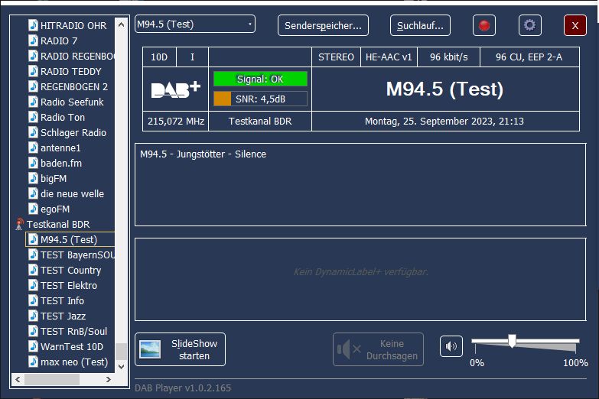Click the station list scroll-up arrow
The image size is (599, 399).
point(122,24)
